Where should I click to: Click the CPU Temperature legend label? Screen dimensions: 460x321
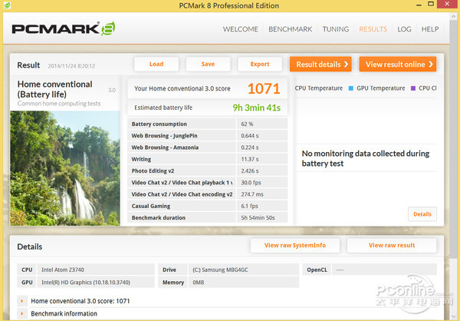pyautogui.click(x=319, y=88)
